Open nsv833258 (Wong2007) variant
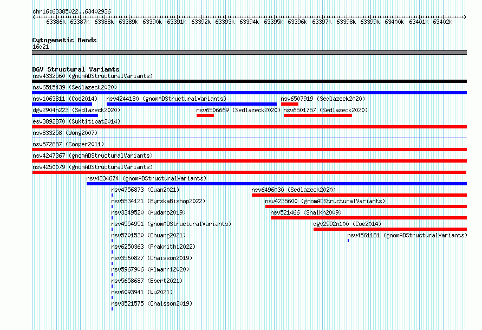This screenshot has height=330, width=482. click(x=65, y=133)
